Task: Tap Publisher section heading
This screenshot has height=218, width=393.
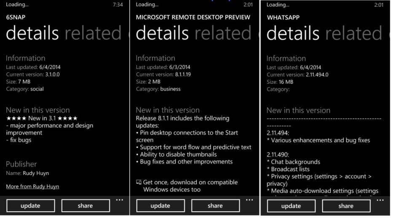Action: click(x=21, y=164)
